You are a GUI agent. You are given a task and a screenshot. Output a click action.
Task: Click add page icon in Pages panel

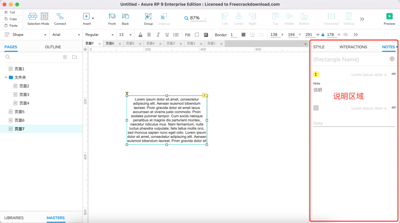point(65,57)
